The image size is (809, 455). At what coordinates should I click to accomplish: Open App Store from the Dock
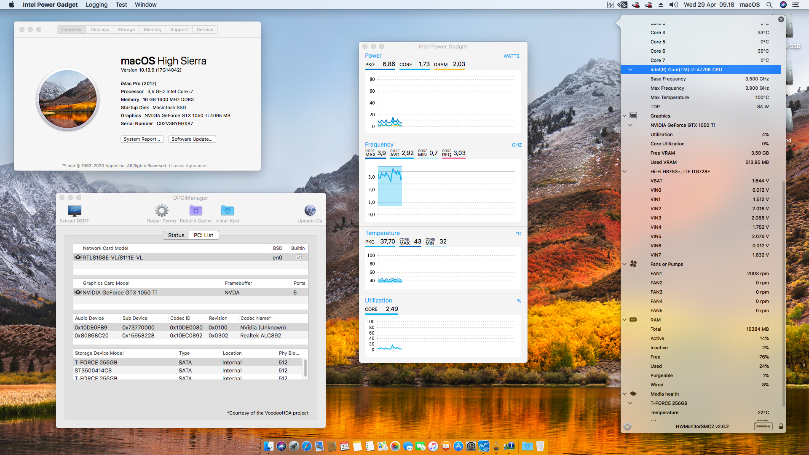(458, 446)
